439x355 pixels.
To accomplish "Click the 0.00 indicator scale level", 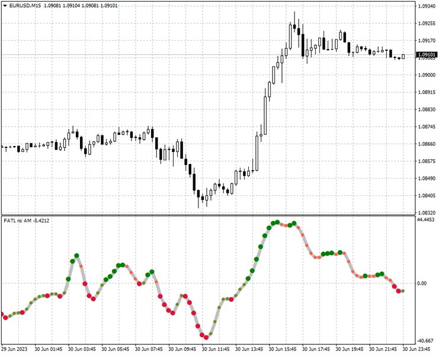I will tap(422, 283).
